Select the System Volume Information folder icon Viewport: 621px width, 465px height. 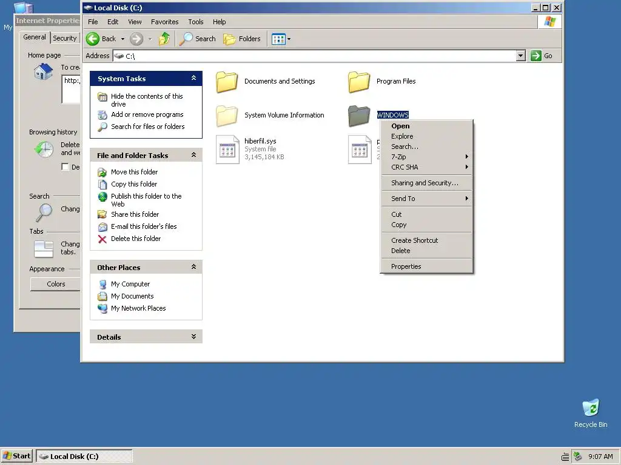[227, 116]
